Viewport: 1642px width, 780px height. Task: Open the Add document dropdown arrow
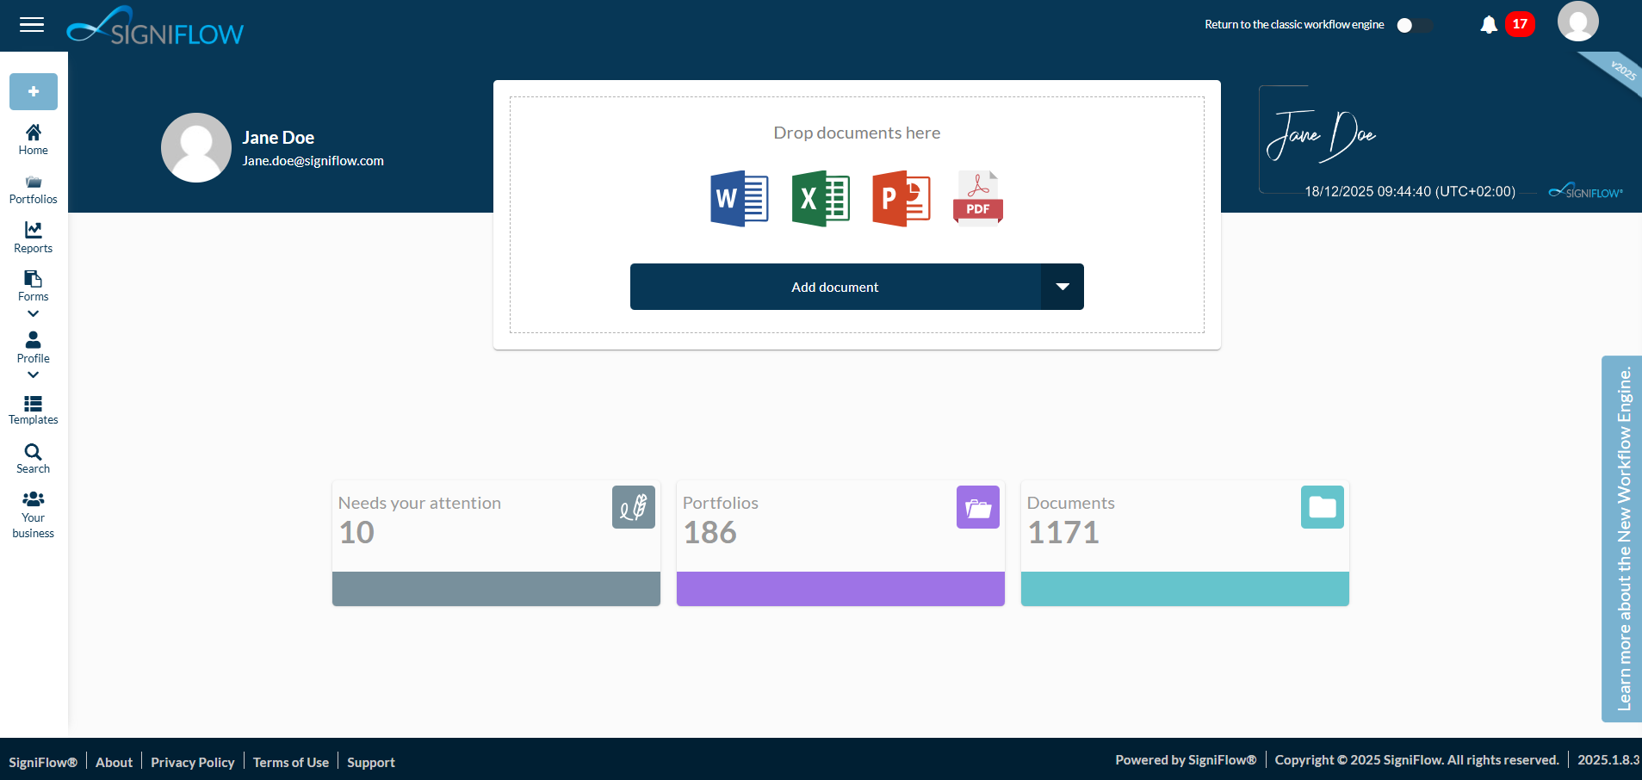point(1063,287)
